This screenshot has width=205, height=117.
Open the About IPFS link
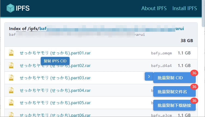click(154, 8)
